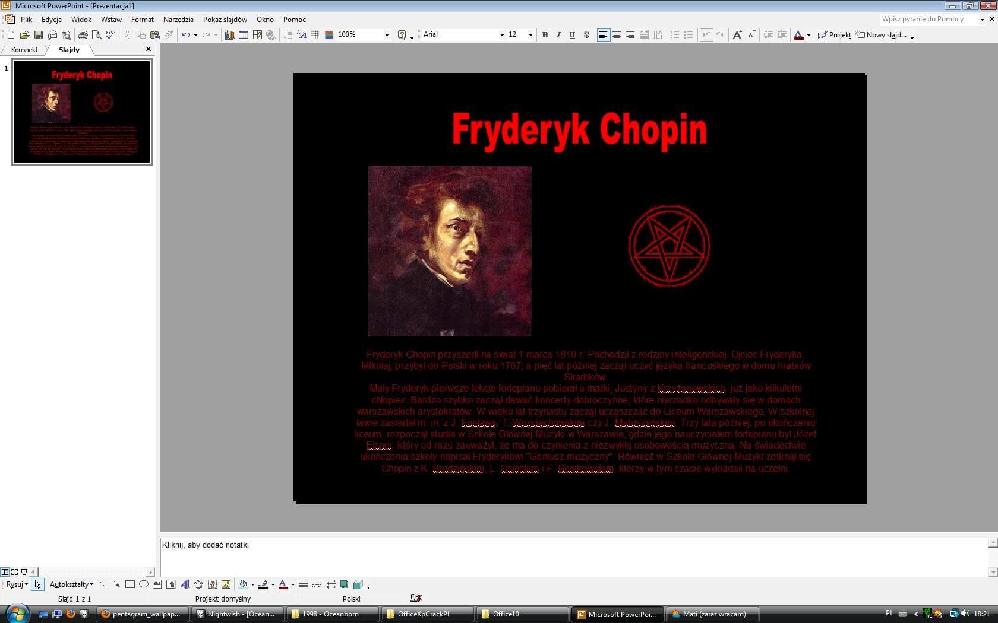Viewport: 998px width, 623px height.
Task: Click the Open file folder icon
Action: coord(24,35)
